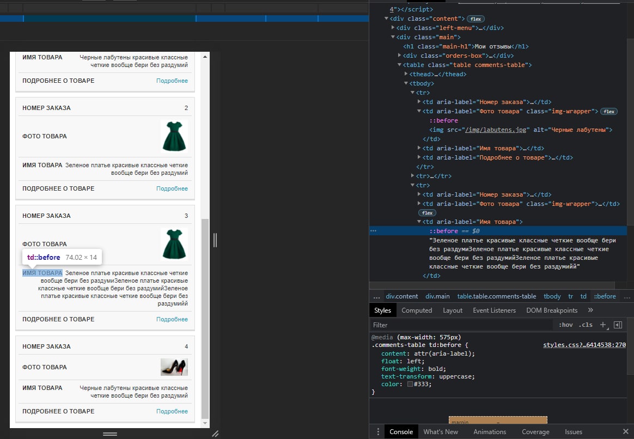
Task: Open the styles.css source file link
Action: click(584, 345)
